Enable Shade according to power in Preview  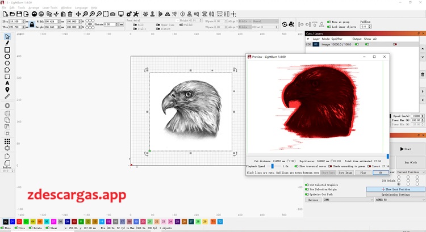pos(330,166)
